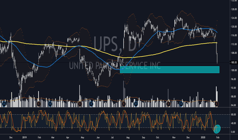Image resolution: width=238 pixels, height=140 pixels.
Task: Click the 80.00 oscillator axis label
Action: 233,115
